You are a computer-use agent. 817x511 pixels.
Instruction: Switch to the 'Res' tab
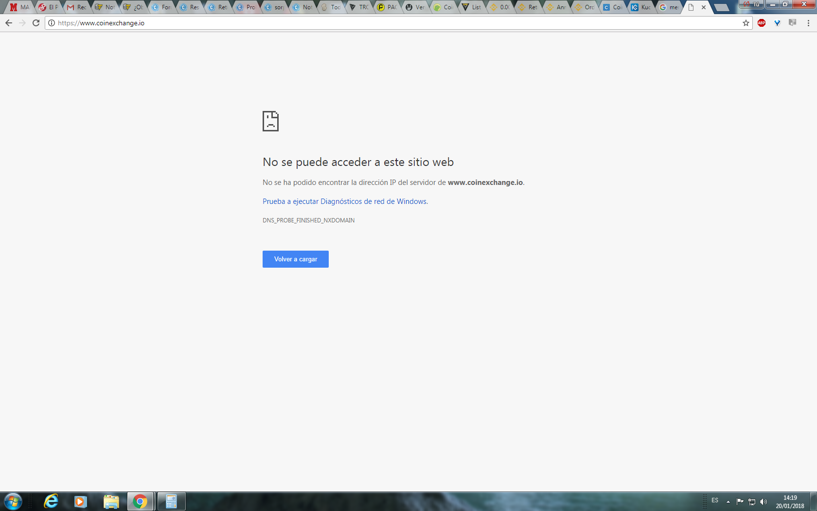click(189, 7)
